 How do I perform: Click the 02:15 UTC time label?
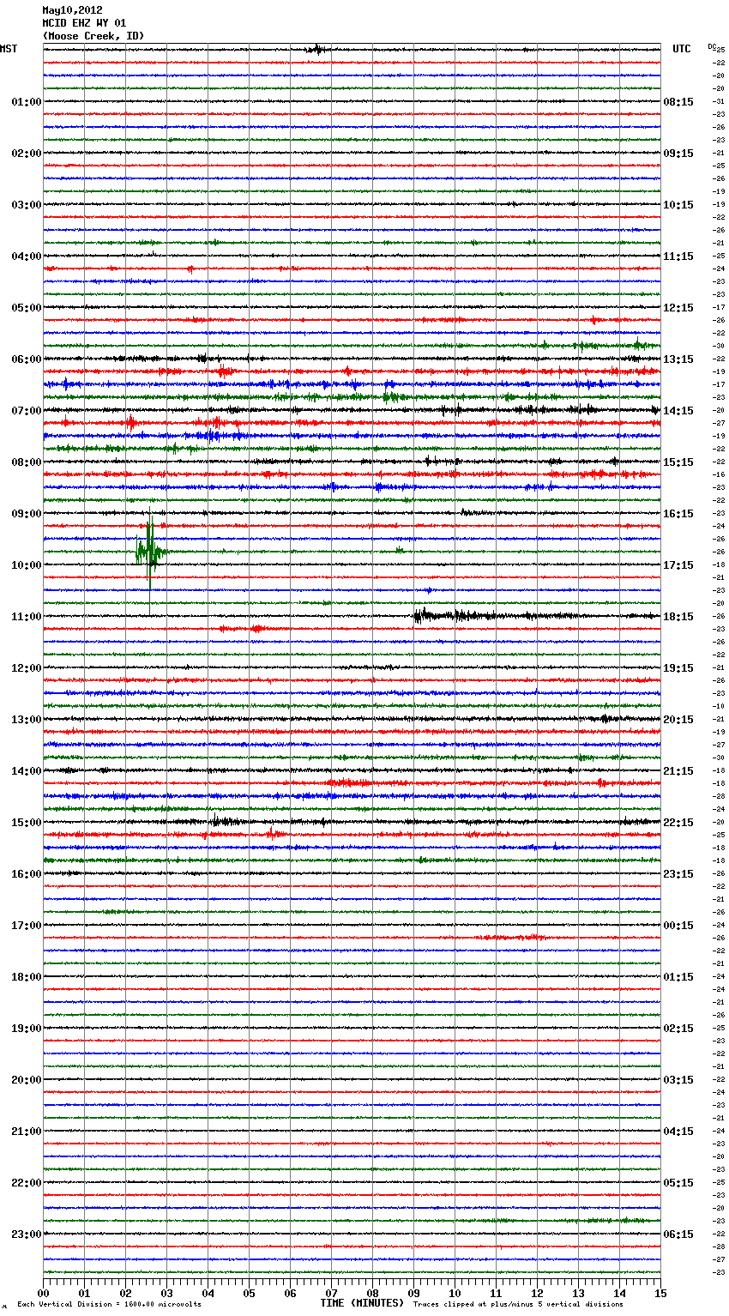[678, 1029]
